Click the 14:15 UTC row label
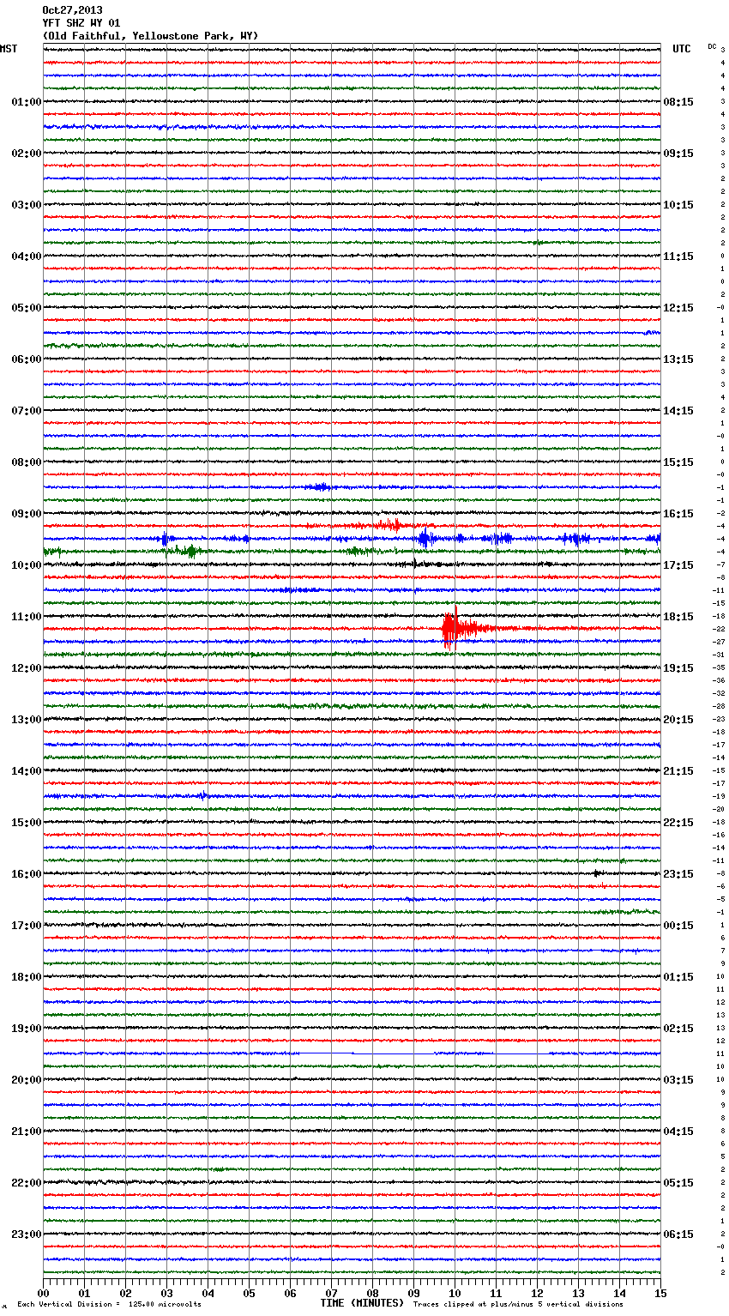729x1316 pixels. [678, 411]
